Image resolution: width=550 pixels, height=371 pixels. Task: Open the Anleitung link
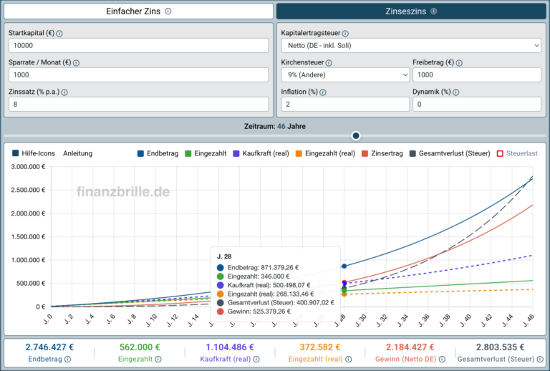pyautogui.click(x=77, y=153)
